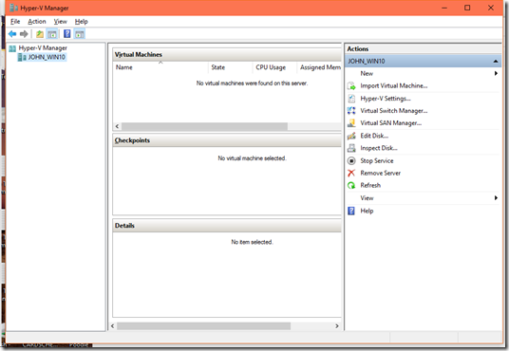Screen dimensions: 509x351
Task: Click 'No virtual machines were found' message
Action: click(252, 83)
